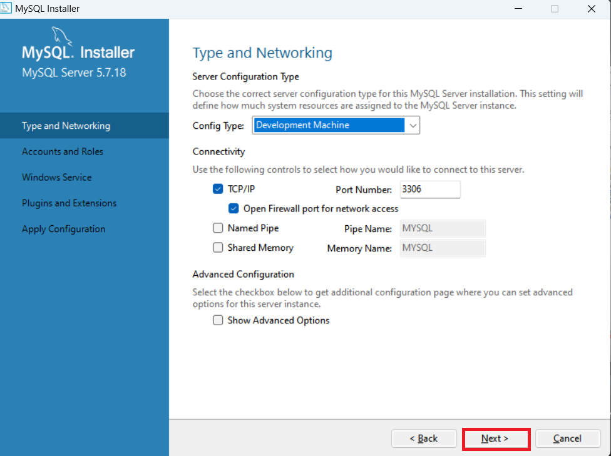Open the Config Type dropdown arrow

point(413,125)
